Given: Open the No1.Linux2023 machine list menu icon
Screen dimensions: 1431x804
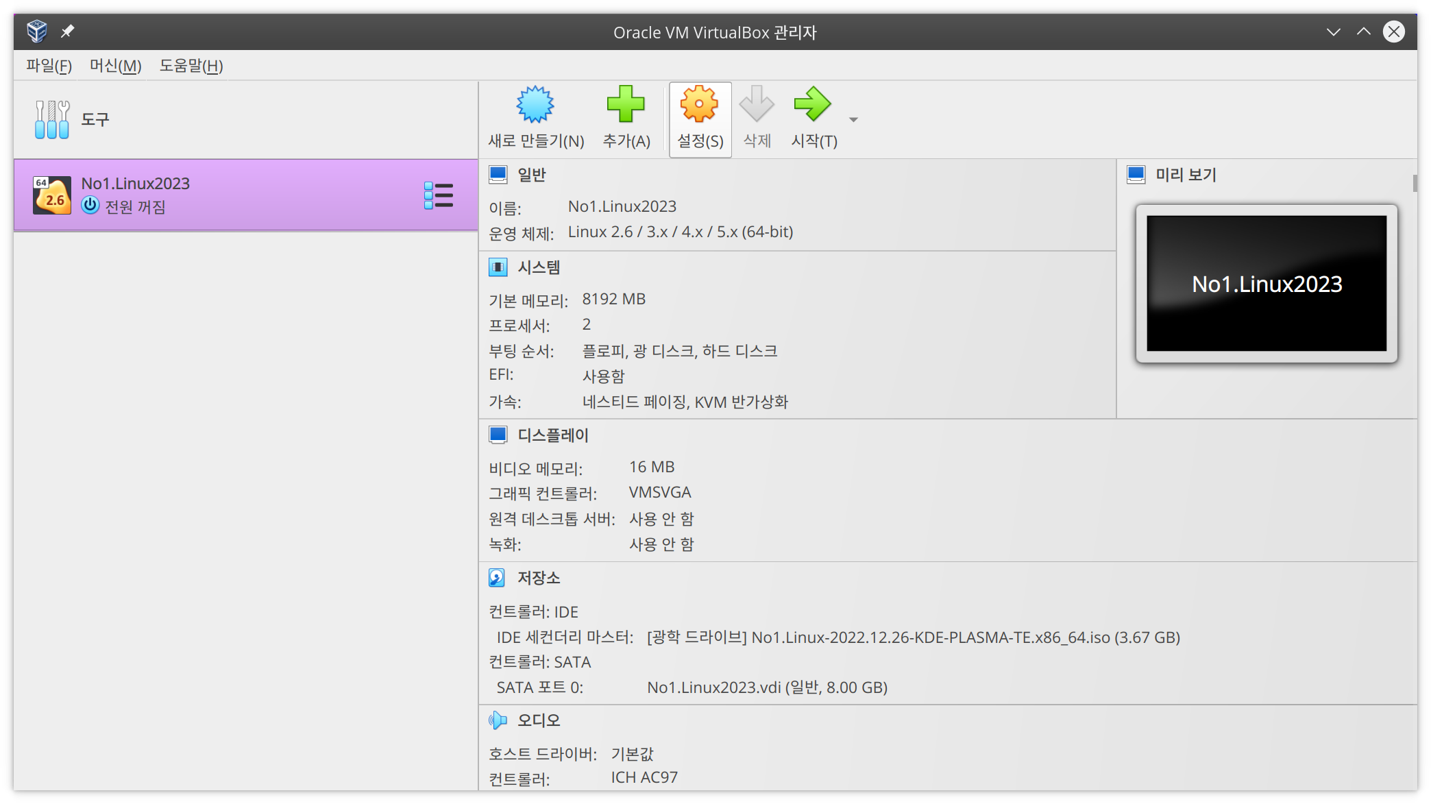Looking at the screenshot, I should pyautogui.click(x=438, y=195).
